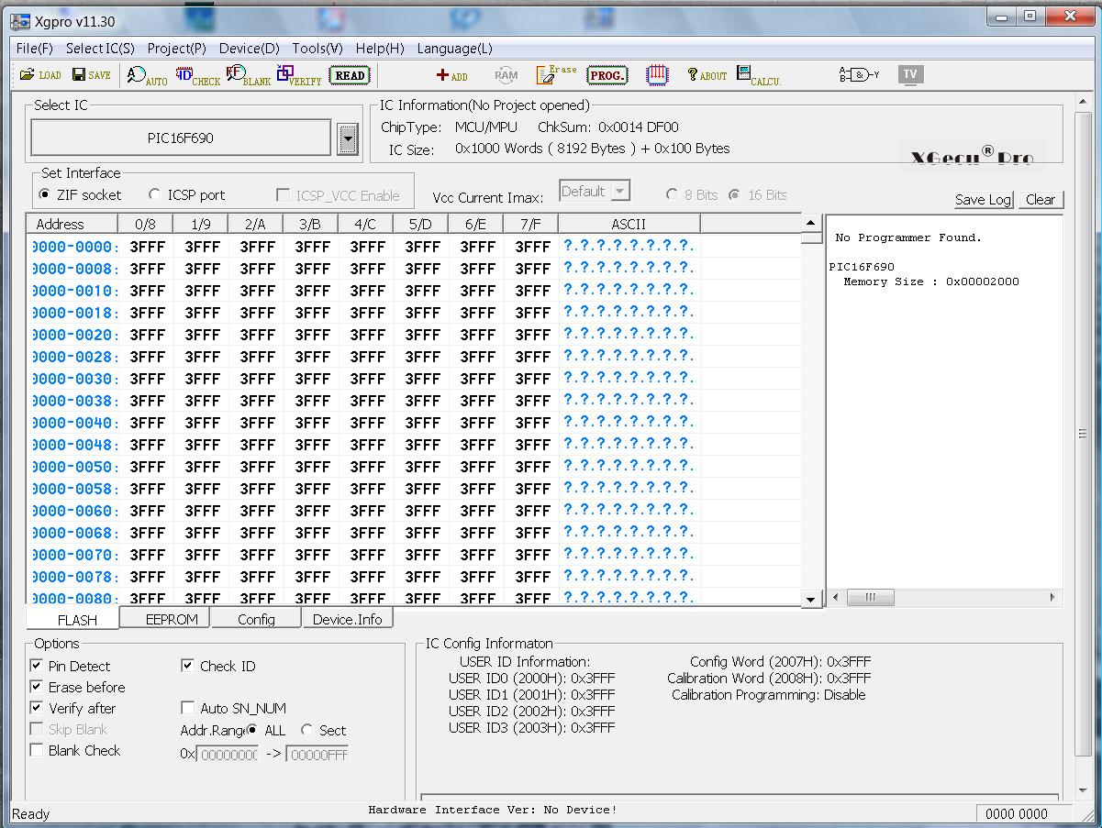Click the ASCII column header
This screenshot has width=1102, height=828.
point(629,224)
